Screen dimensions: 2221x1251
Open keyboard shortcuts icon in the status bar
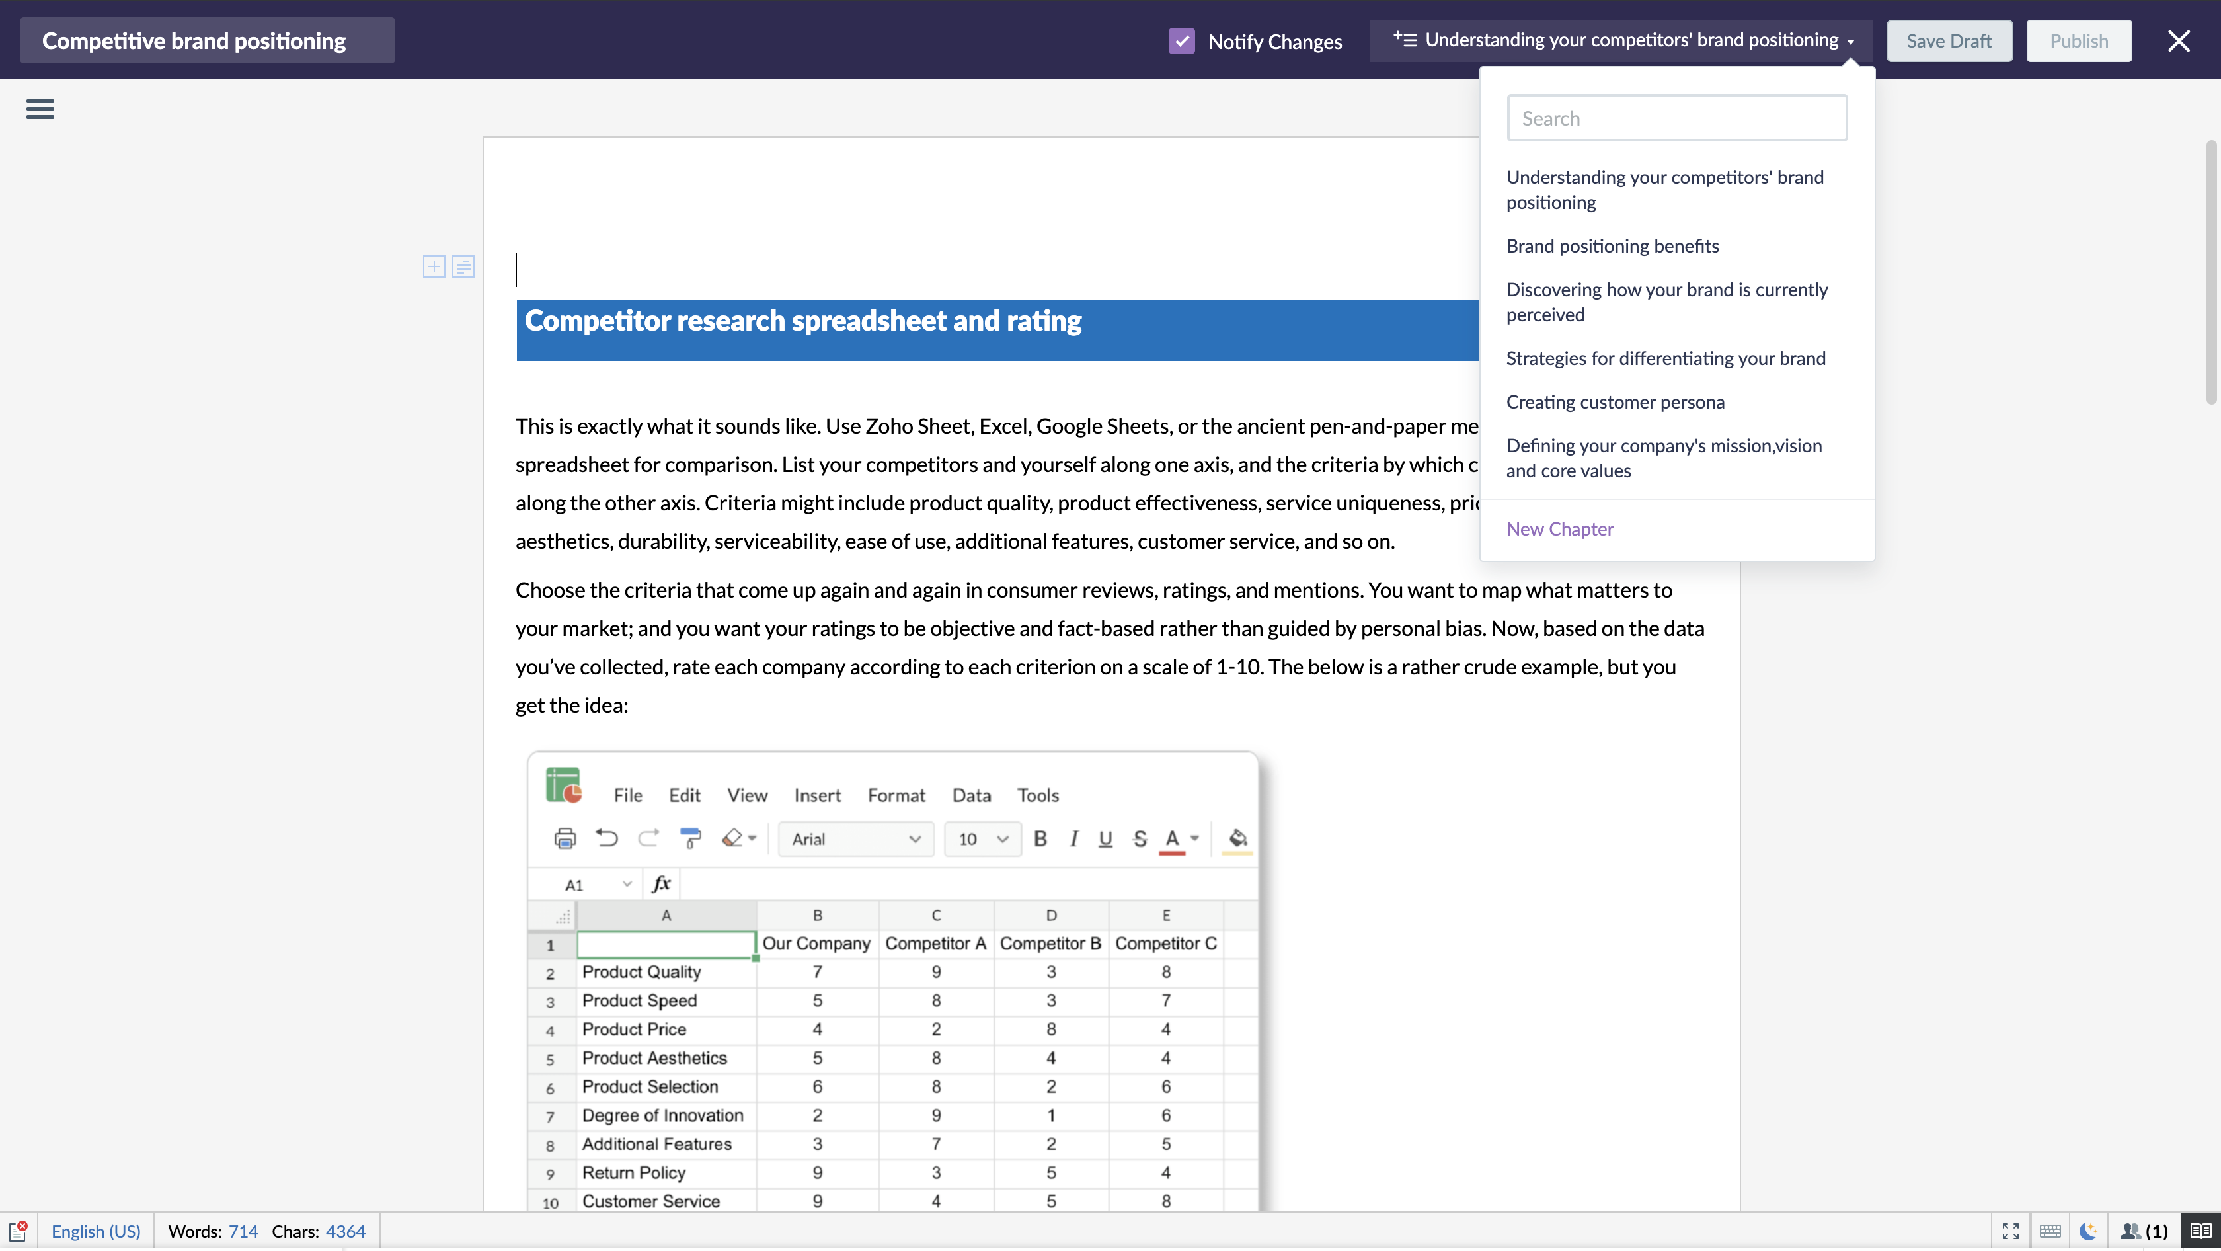pyautogui.click(x=2050, y=1231)
